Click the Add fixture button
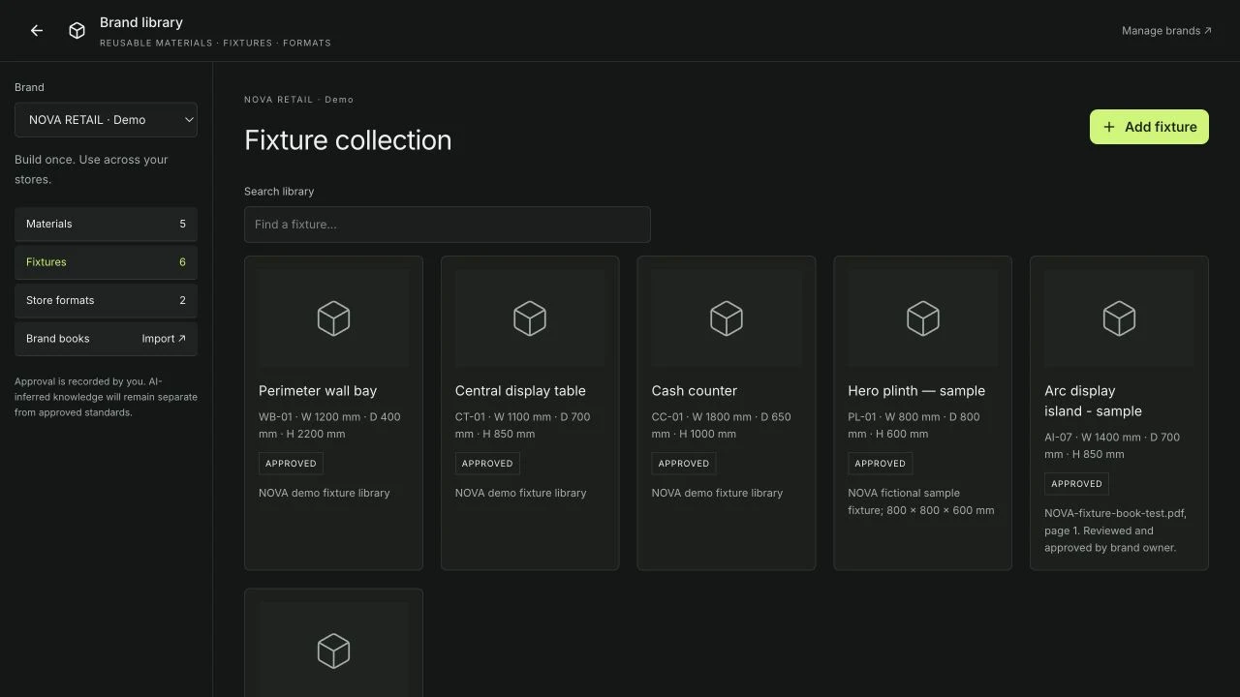Viewport: 1240px width, 697px height. click(x=1149, y=127)
